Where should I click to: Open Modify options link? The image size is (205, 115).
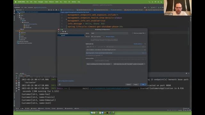click(x=138, y=44)
